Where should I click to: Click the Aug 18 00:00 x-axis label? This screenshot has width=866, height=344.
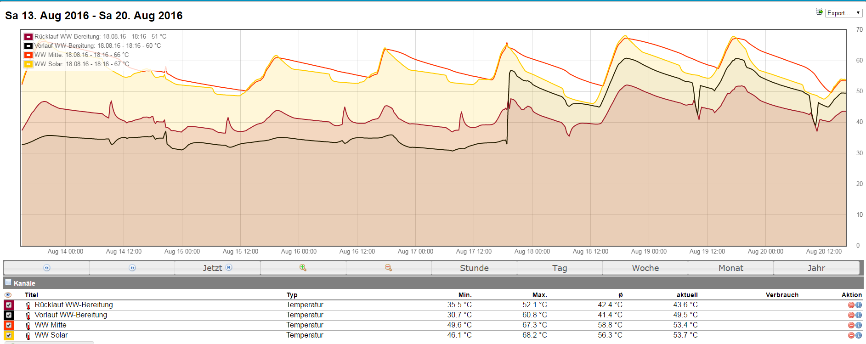click(x=532, y=252)
